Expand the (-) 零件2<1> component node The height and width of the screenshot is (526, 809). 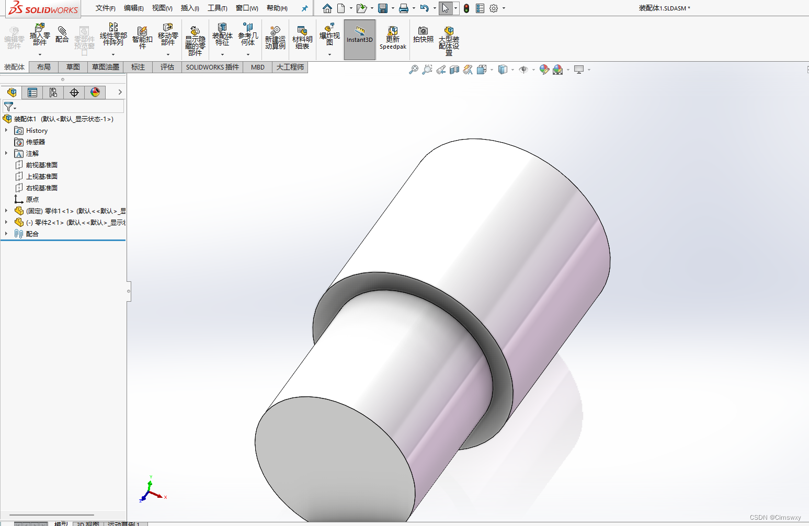[x=6, y=222]
